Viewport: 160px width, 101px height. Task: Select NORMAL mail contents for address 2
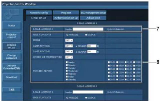point(67,98)
